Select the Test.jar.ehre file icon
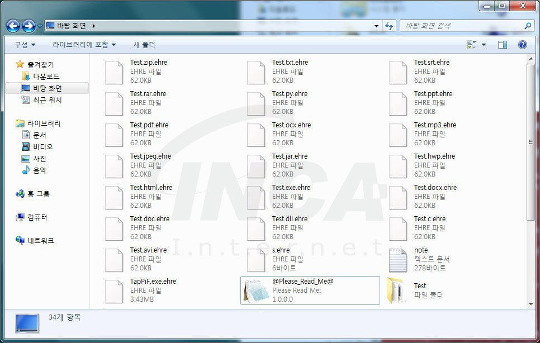Screen dimensions: 540x343 coord(256,166)
